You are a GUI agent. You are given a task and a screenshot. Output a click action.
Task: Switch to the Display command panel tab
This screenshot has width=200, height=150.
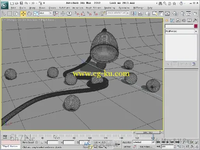189,20
